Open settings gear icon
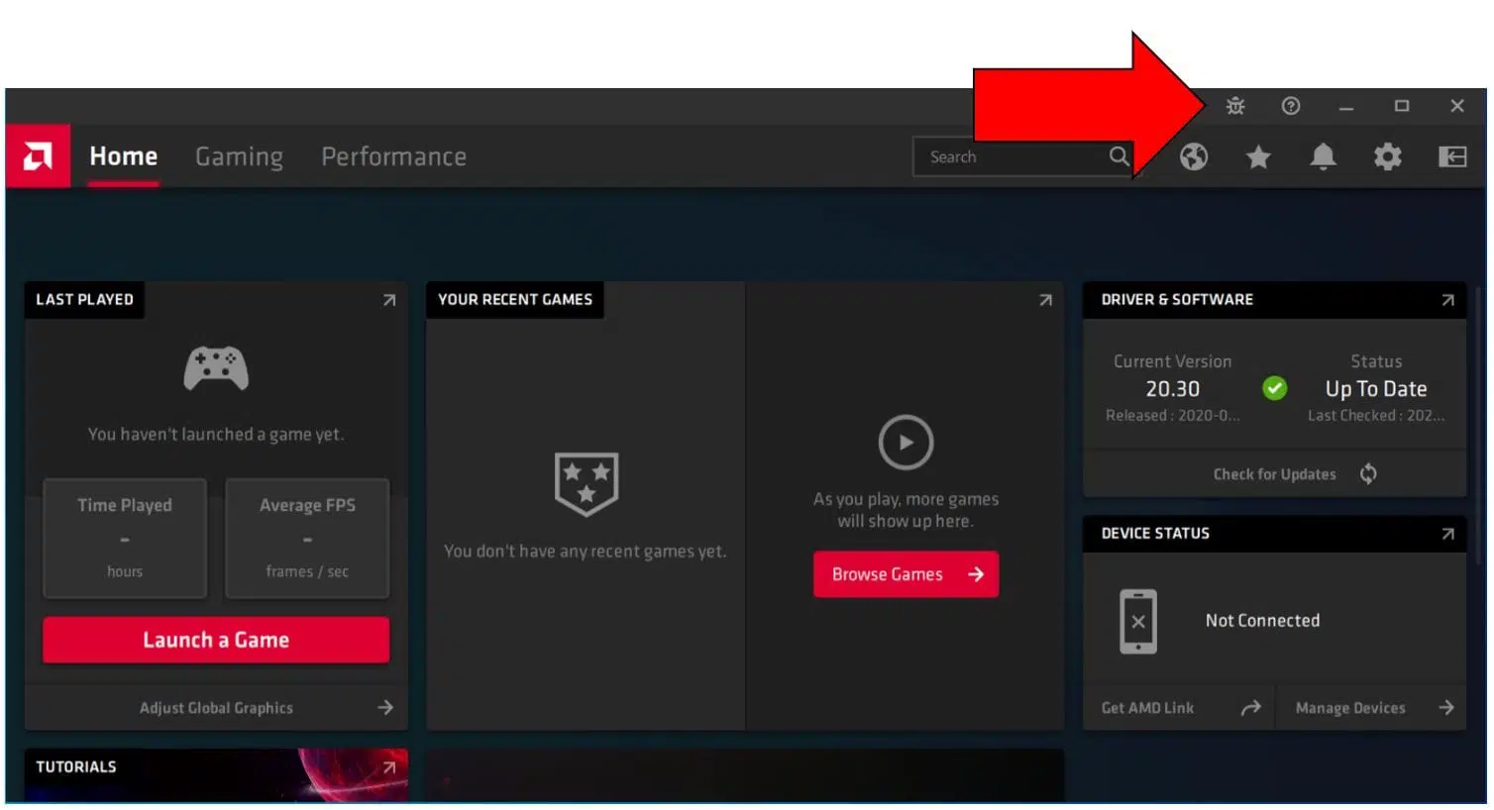 pos(1387,156)
